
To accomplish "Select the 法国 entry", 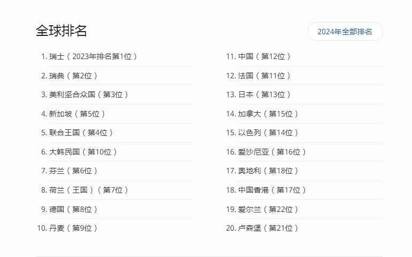I will point(265,76).
